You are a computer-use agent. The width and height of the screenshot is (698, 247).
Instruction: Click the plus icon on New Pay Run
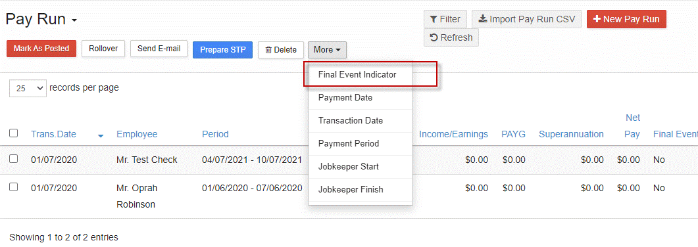597,19
